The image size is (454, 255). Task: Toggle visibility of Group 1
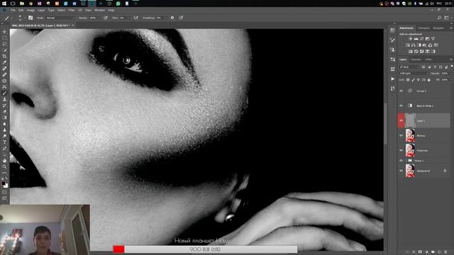(402, 161)
